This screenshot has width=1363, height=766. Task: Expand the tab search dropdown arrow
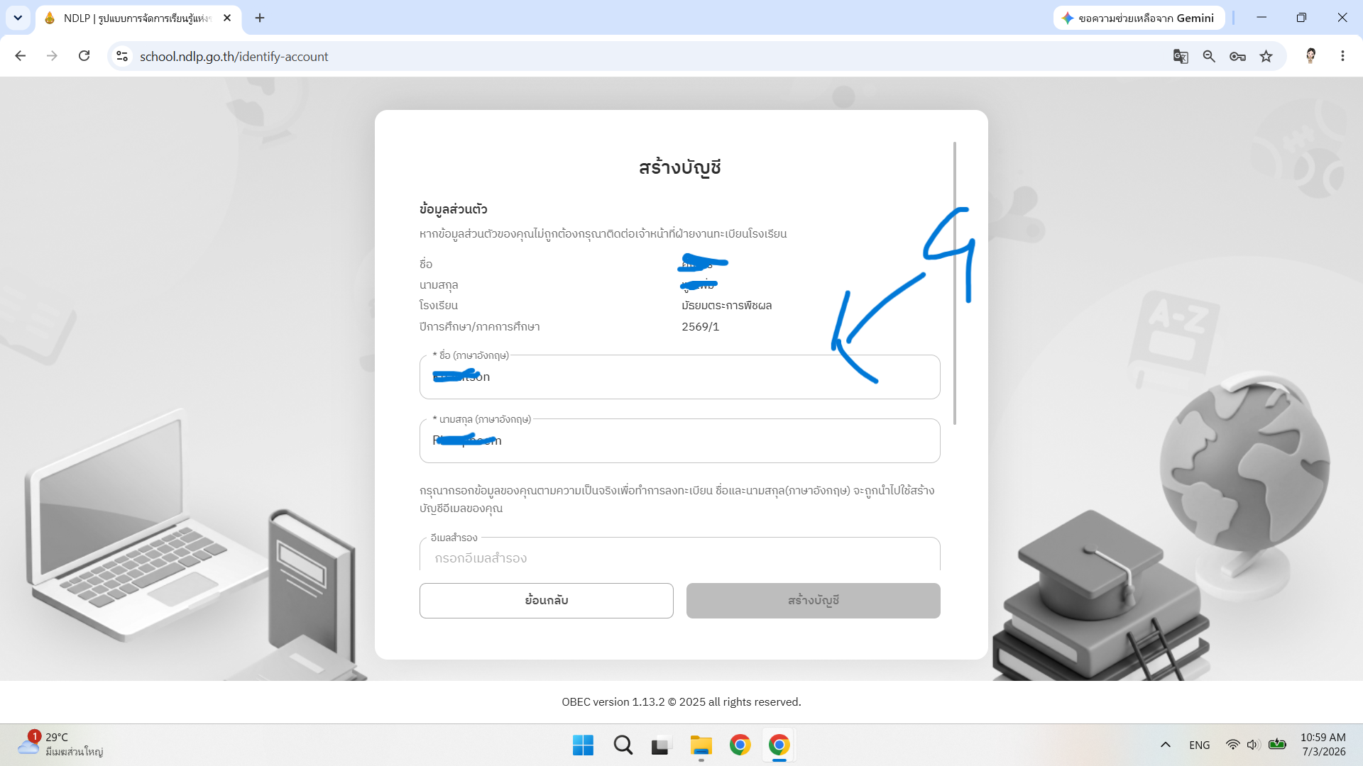[x=18, y=18]
